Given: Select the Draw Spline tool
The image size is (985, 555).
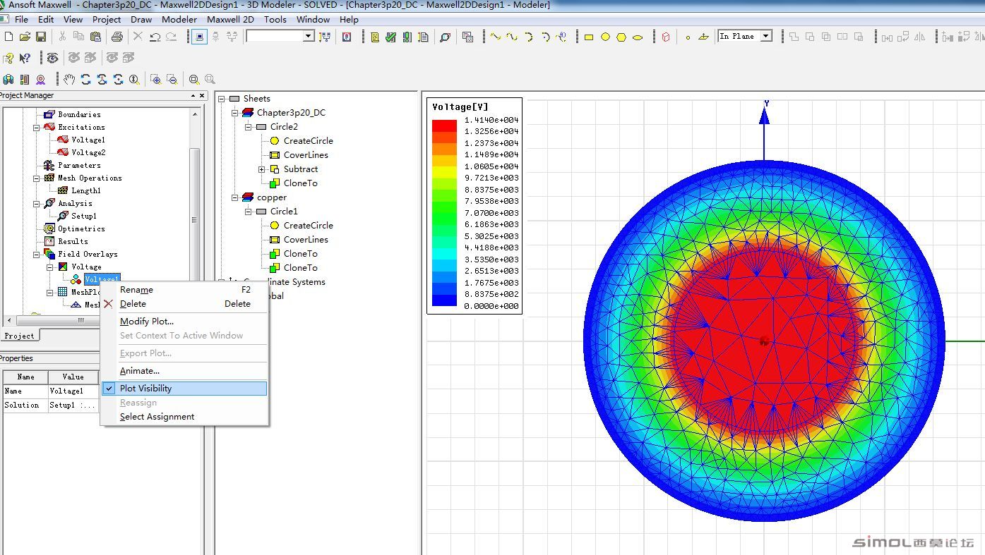Looking at the screenshot, I should pyautogui.click(x=512, y=37).
